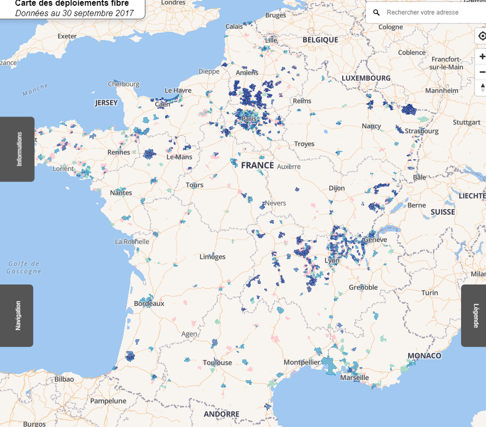
Task: Click the 'Carte des déploiements fibre' title
Action: (x=72, y=4)
